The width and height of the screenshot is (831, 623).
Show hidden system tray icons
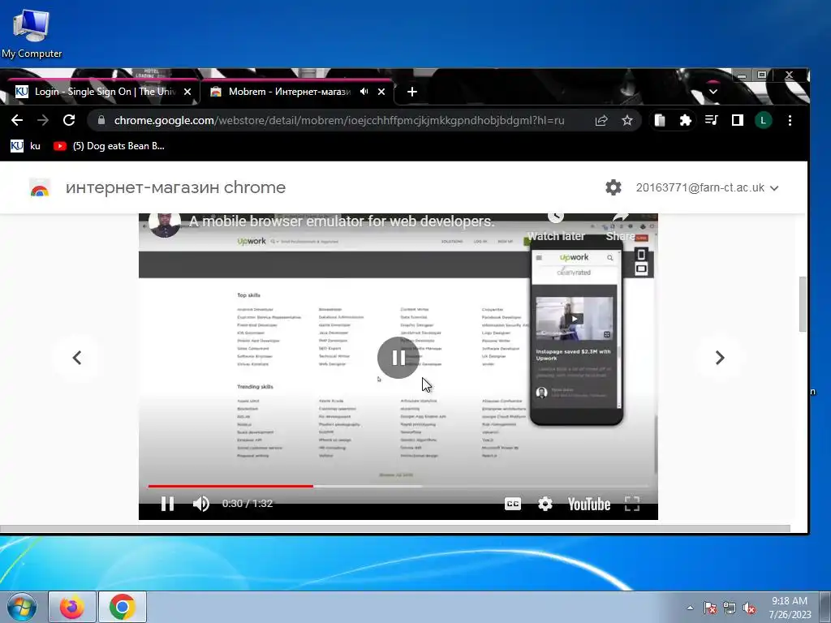coord(690,608)
